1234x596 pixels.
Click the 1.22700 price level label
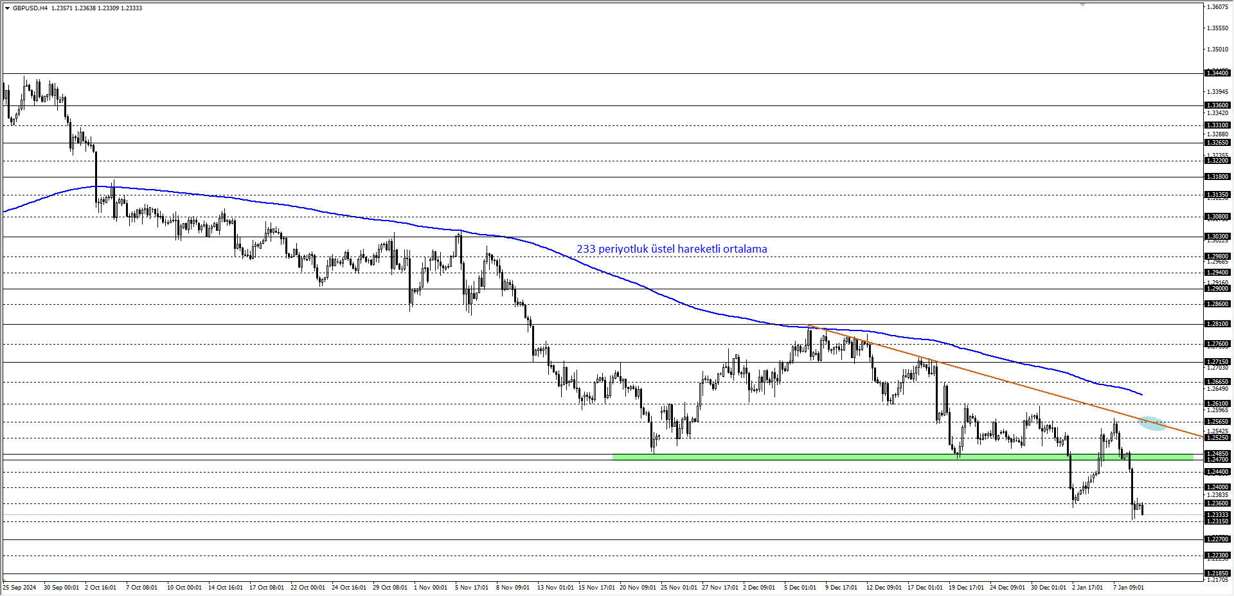click(x=1217, y=539)
